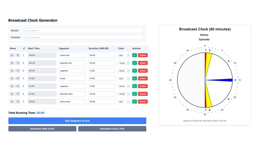This screenshot has width=261, height=146.
Task: Focus the Series input field
Action: pyautogui.click(x=84, y=31)
